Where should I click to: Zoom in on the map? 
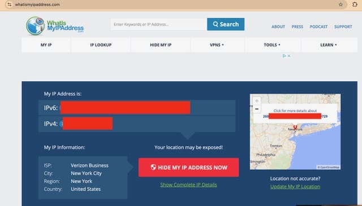256,101
